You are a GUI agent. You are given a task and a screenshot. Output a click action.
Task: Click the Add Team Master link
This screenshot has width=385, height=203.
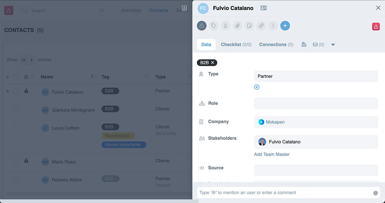point(272,154)
